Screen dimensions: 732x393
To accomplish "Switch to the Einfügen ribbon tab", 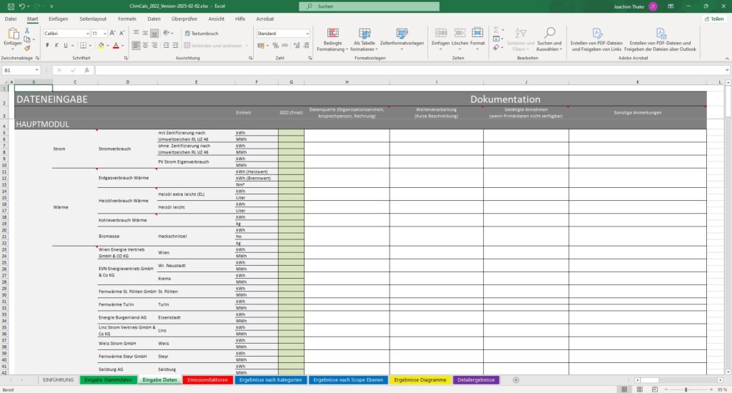I will pyautogui.click(x=59, y=19).
